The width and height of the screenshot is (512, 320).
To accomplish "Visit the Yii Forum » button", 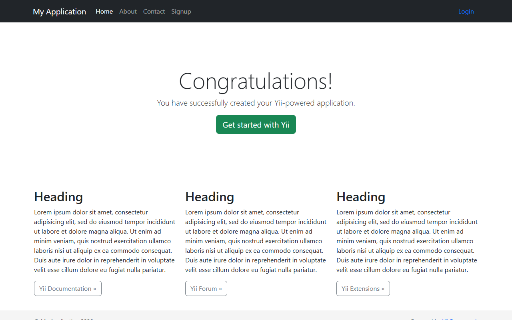I will pyautogui.click(x=206, y=288).
